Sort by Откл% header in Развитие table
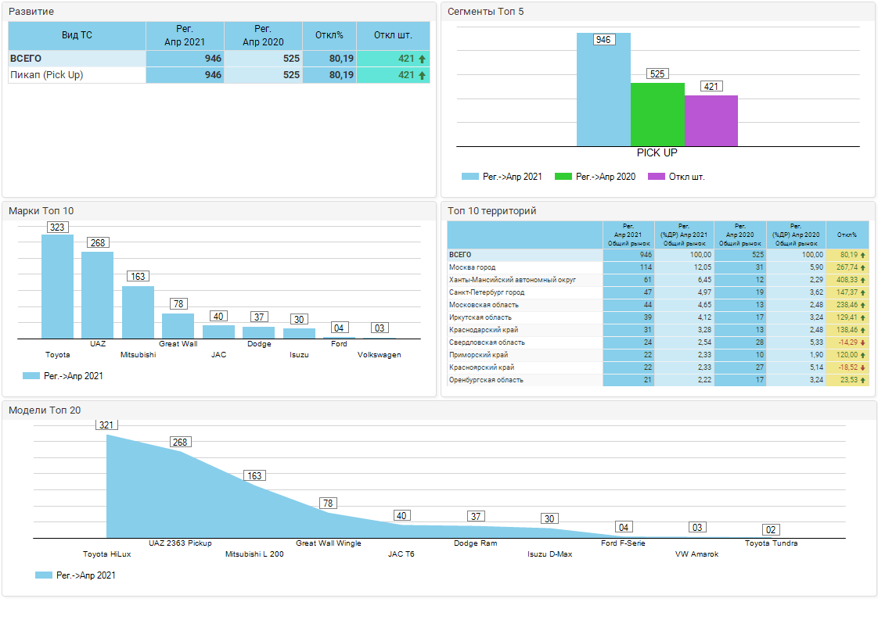878x620 pixels. pyautogui.click(x=329, y=36)
